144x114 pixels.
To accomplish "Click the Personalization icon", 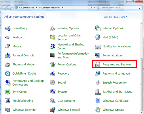I will tap(98, 55).
